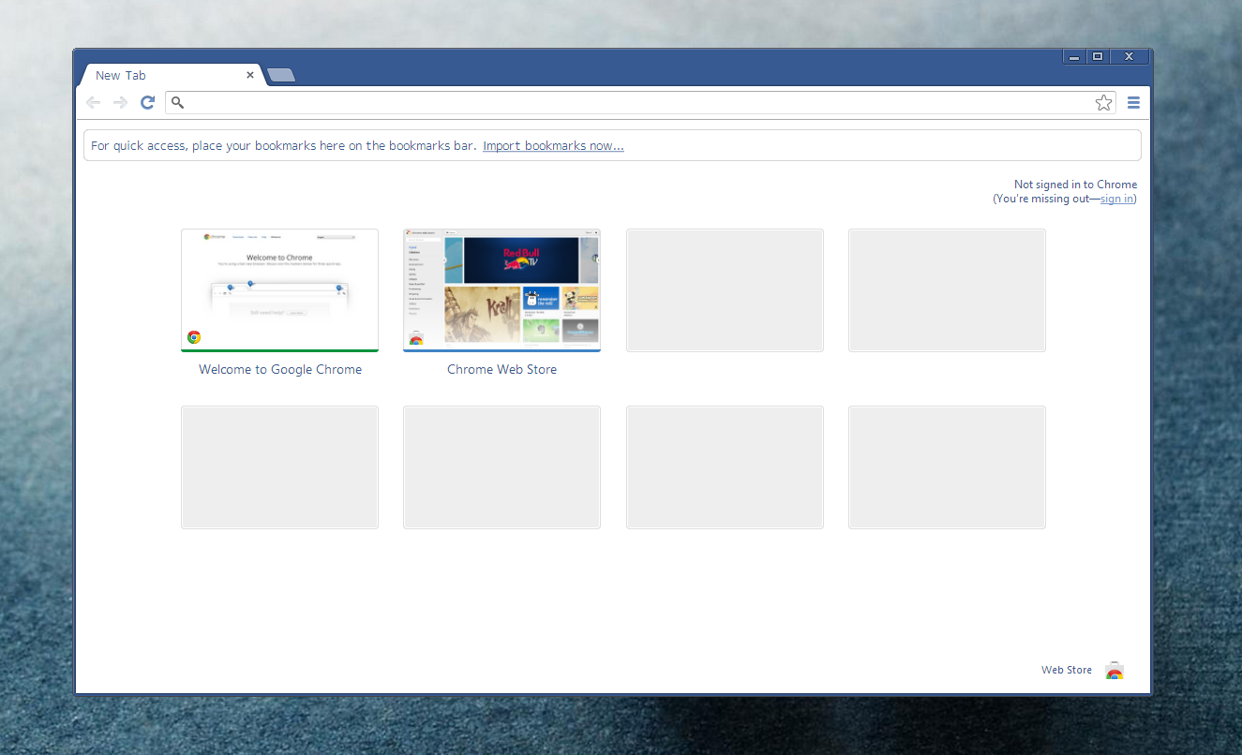This screenshot has width=1242, height=755.
Task: Click the search magnifier icon in the address bar
Action: click(x=178, y=102)
